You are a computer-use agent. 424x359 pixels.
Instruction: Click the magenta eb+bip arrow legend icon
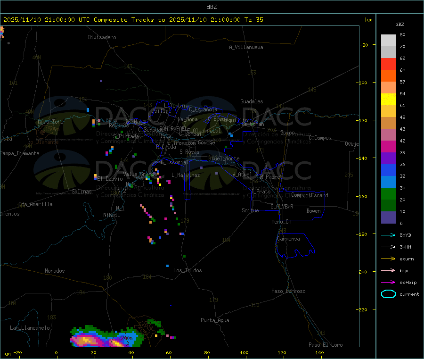point(388,282)
